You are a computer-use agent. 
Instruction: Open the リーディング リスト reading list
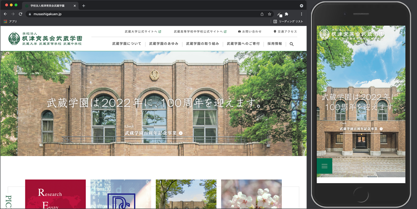coord(288,21)
